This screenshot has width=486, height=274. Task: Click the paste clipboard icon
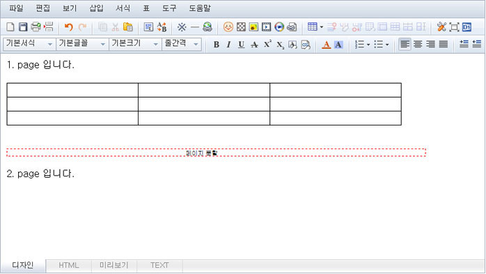(x=127, y=27)
